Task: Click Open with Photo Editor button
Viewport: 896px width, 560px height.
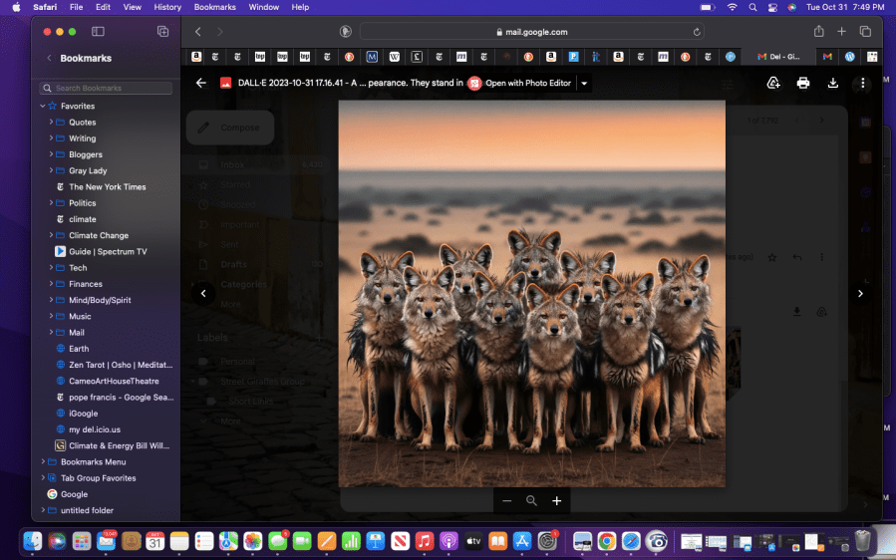Action: tap(520, 84)
